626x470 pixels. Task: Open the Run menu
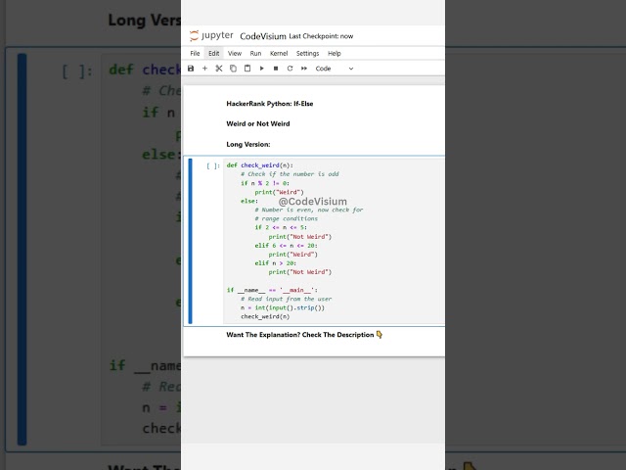tap(255, 53)
